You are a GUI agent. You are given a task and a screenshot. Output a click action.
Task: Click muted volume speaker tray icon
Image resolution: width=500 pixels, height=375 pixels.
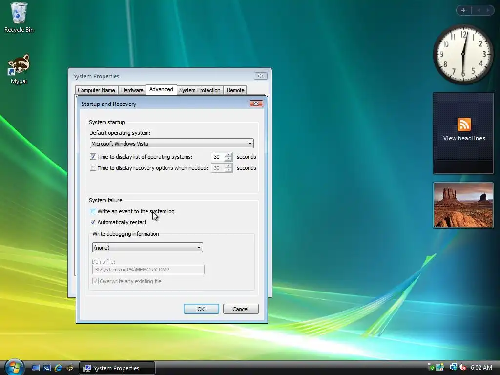463,367
